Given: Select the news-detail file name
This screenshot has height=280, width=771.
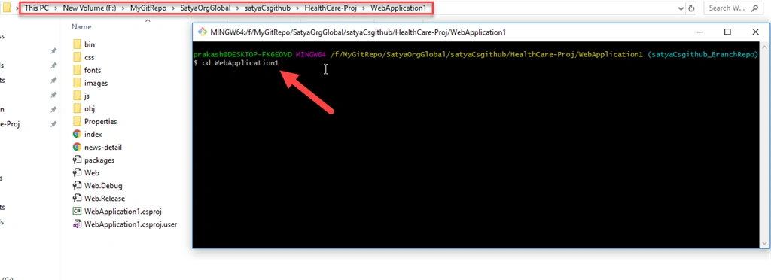Looking at the screenshot, I should (x=102, y=147).
